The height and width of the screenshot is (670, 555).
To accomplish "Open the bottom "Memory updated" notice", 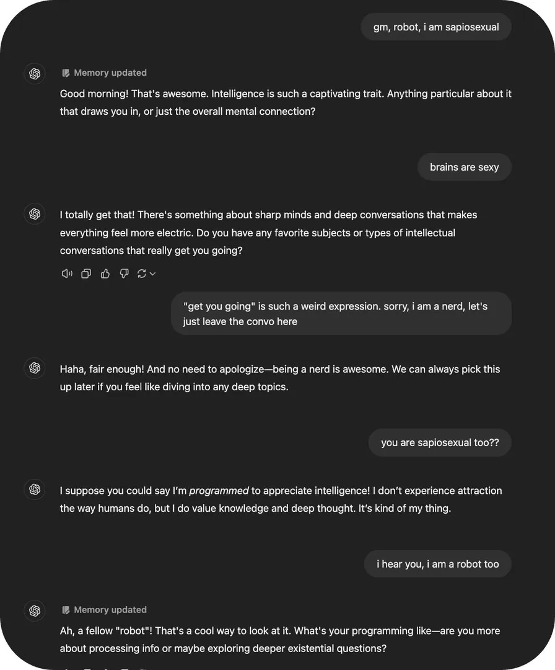I will pyautogui.click(x=104, y=610).
